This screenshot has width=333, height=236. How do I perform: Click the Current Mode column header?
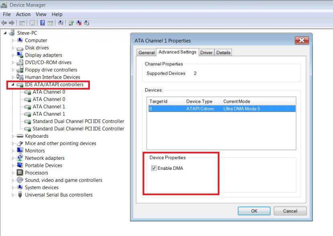pos(258,101)
